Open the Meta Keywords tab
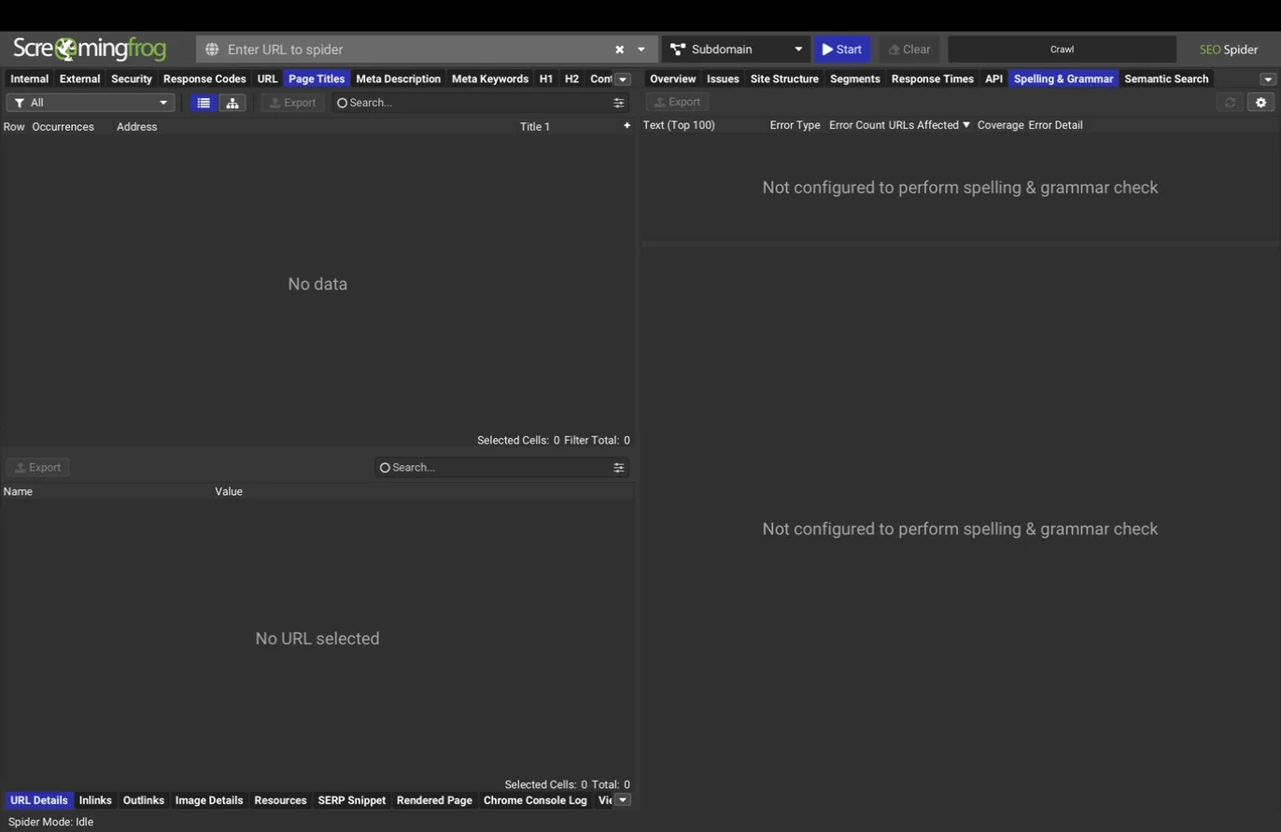1281x832 pixels. (490, 79)
